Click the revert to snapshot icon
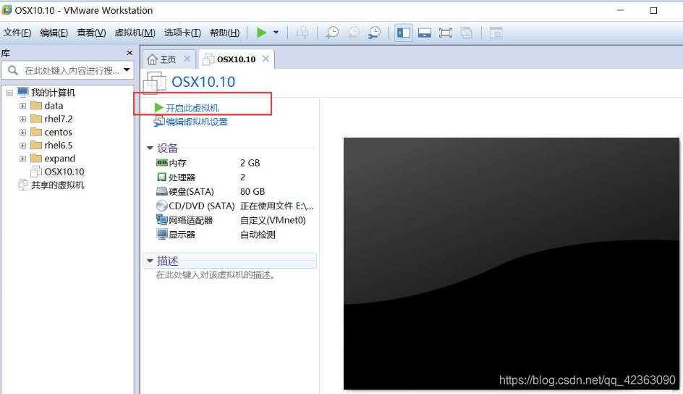683x394 pixels. pyautogui.click(x=353, y=33)
